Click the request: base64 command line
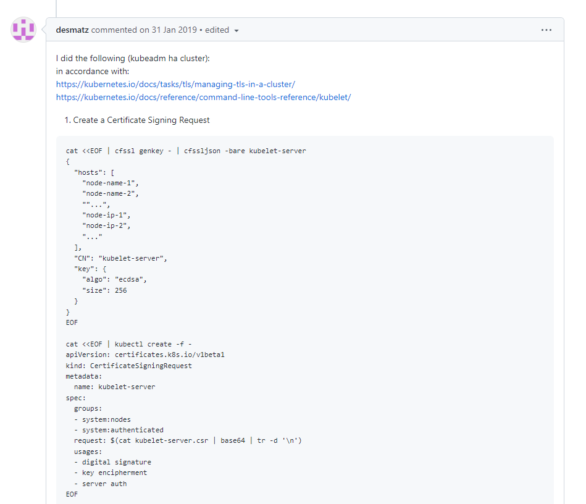 [x=188, y=440]
